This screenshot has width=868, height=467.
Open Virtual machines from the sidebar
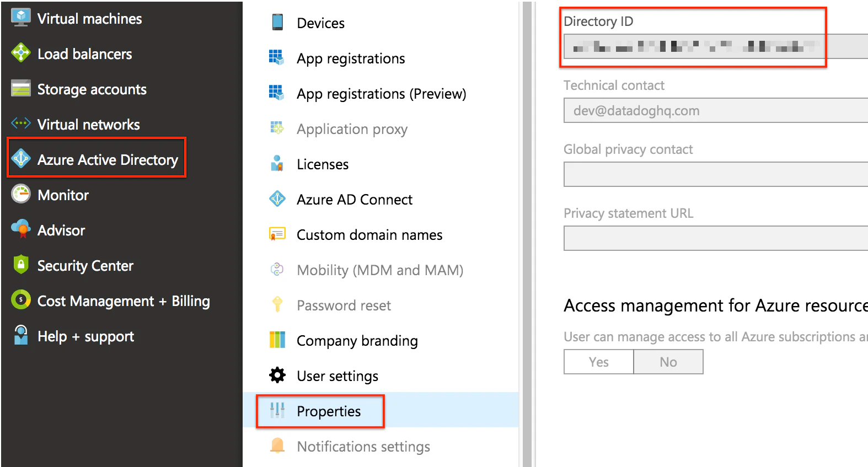(89, 19)
